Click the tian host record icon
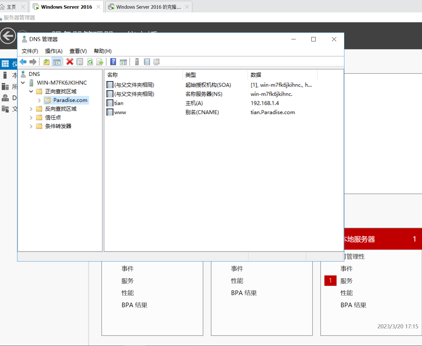Image resolution: width=422 pixels, height=346 pixels. [x=110, y=103]
